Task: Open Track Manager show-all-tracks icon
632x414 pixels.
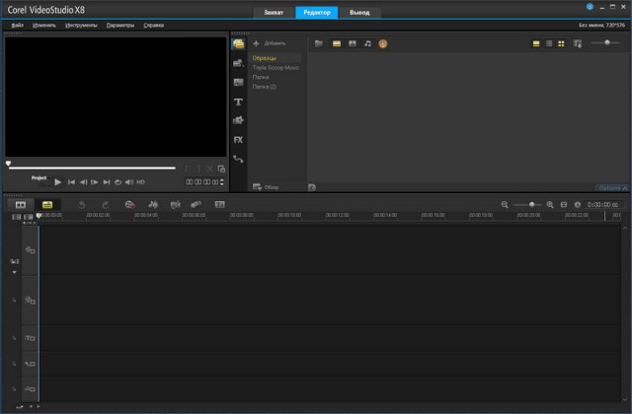Action: pos(16,217)
